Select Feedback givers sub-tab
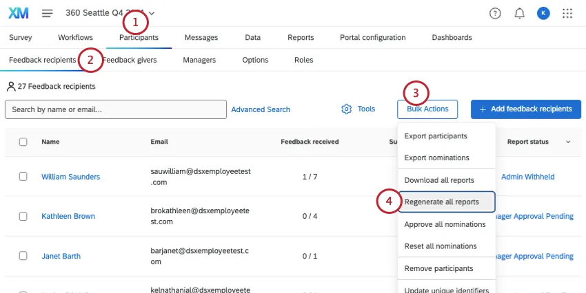586x293 pixels. (x=130, y=60)
